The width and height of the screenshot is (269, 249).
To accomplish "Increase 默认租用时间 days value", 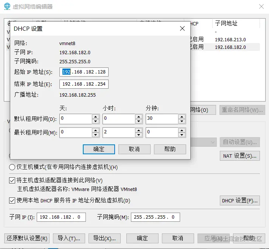I will point(96,117).
